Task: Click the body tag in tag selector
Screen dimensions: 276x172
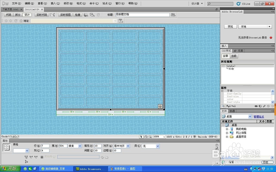Action: coord(5,136)
